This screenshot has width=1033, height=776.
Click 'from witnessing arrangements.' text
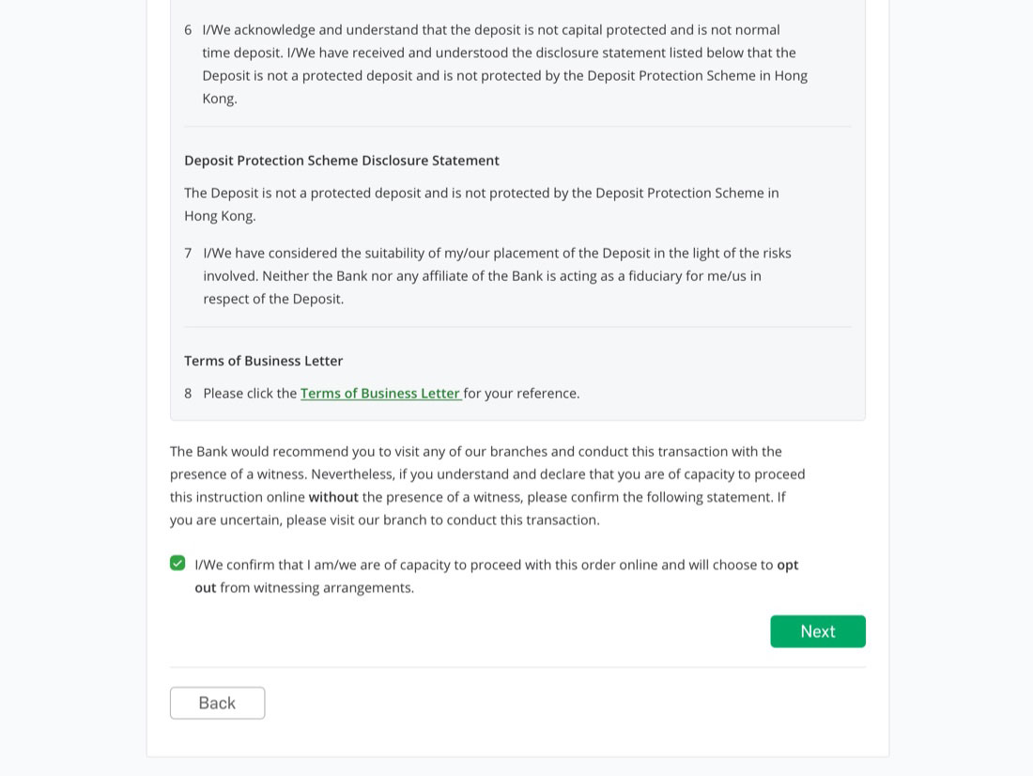pos(316,588)
